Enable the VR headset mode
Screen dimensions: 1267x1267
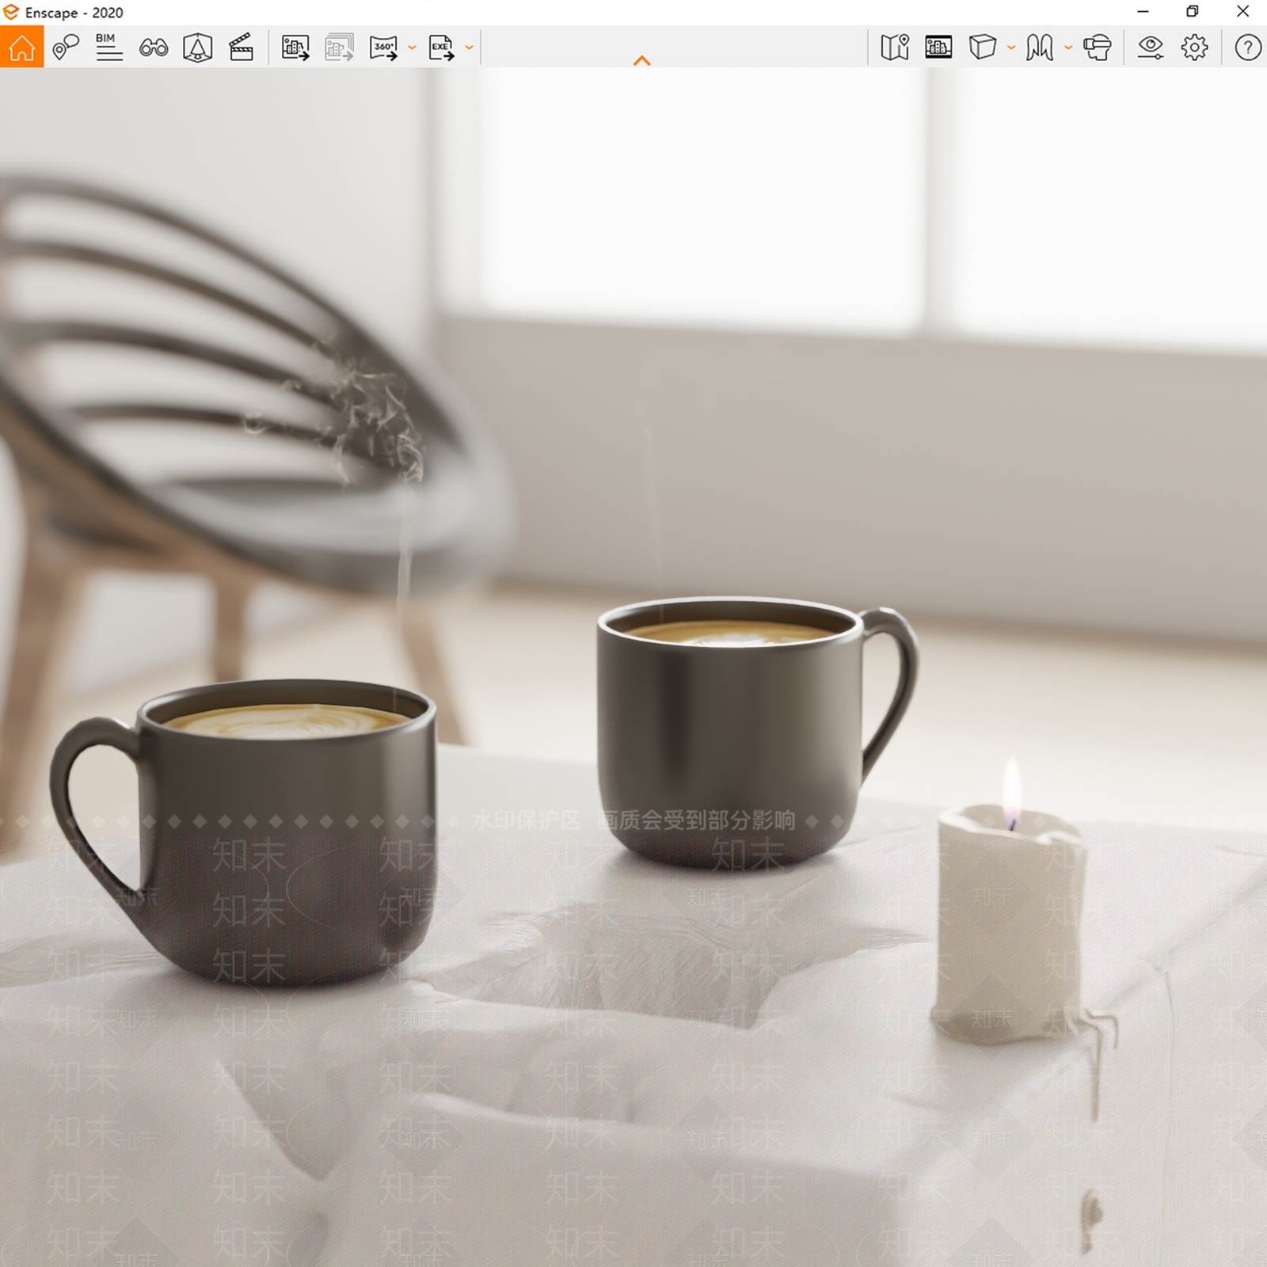click(1098, 48)
